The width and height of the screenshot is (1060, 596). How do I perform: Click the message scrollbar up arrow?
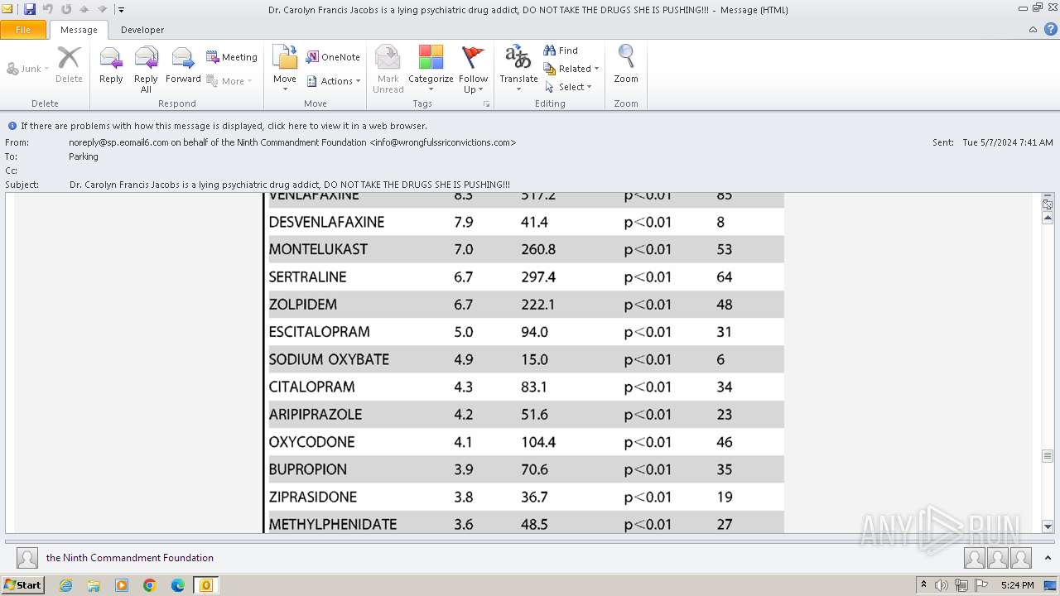point(1048,218)
